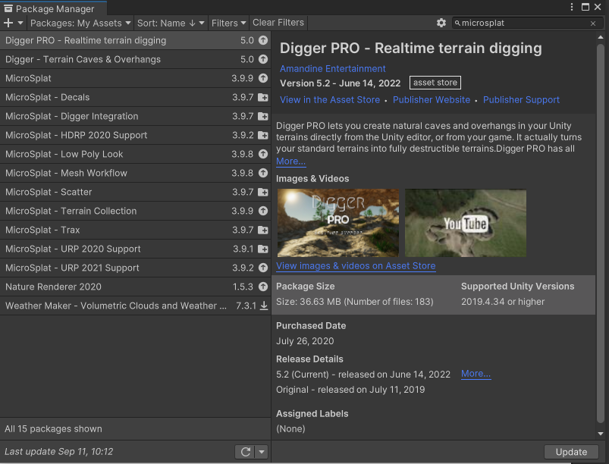The image size is (609, 464).
Task: Click Clear Filters button
Action: tap(278, 23)
